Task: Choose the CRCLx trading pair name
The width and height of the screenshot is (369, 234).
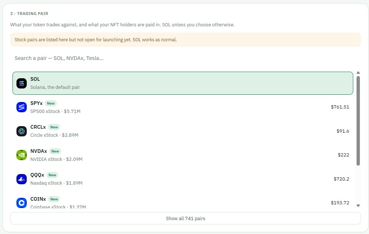Action: pyautogui.click(x=38, y=127)
